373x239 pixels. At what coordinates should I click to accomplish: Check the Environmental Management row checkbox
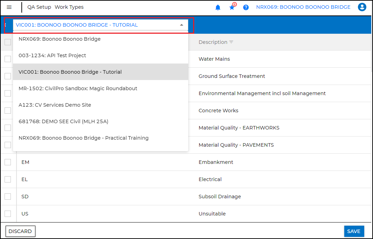click(8, 93)
